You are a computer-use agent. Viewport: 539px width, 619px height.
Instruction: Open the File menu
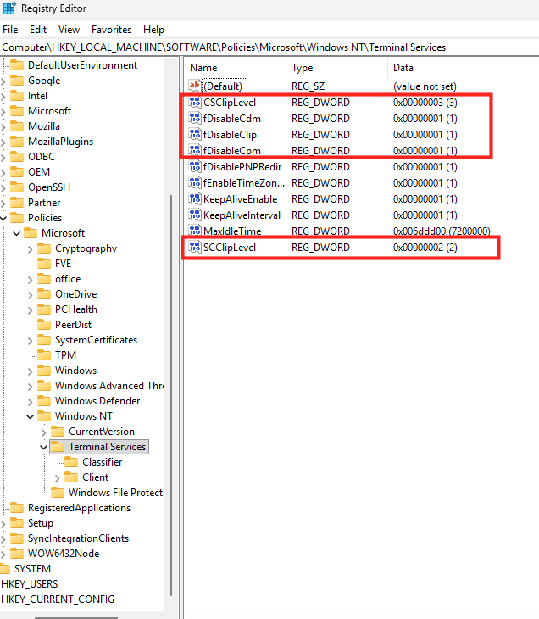10,30
